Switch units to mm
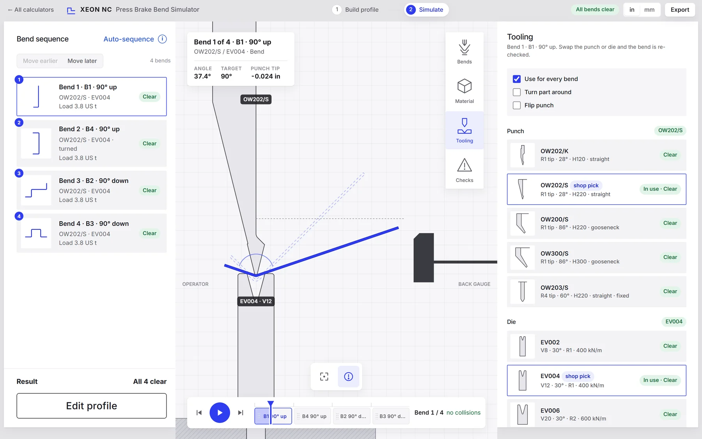The image size is (702, 439). tap(649, 10)
